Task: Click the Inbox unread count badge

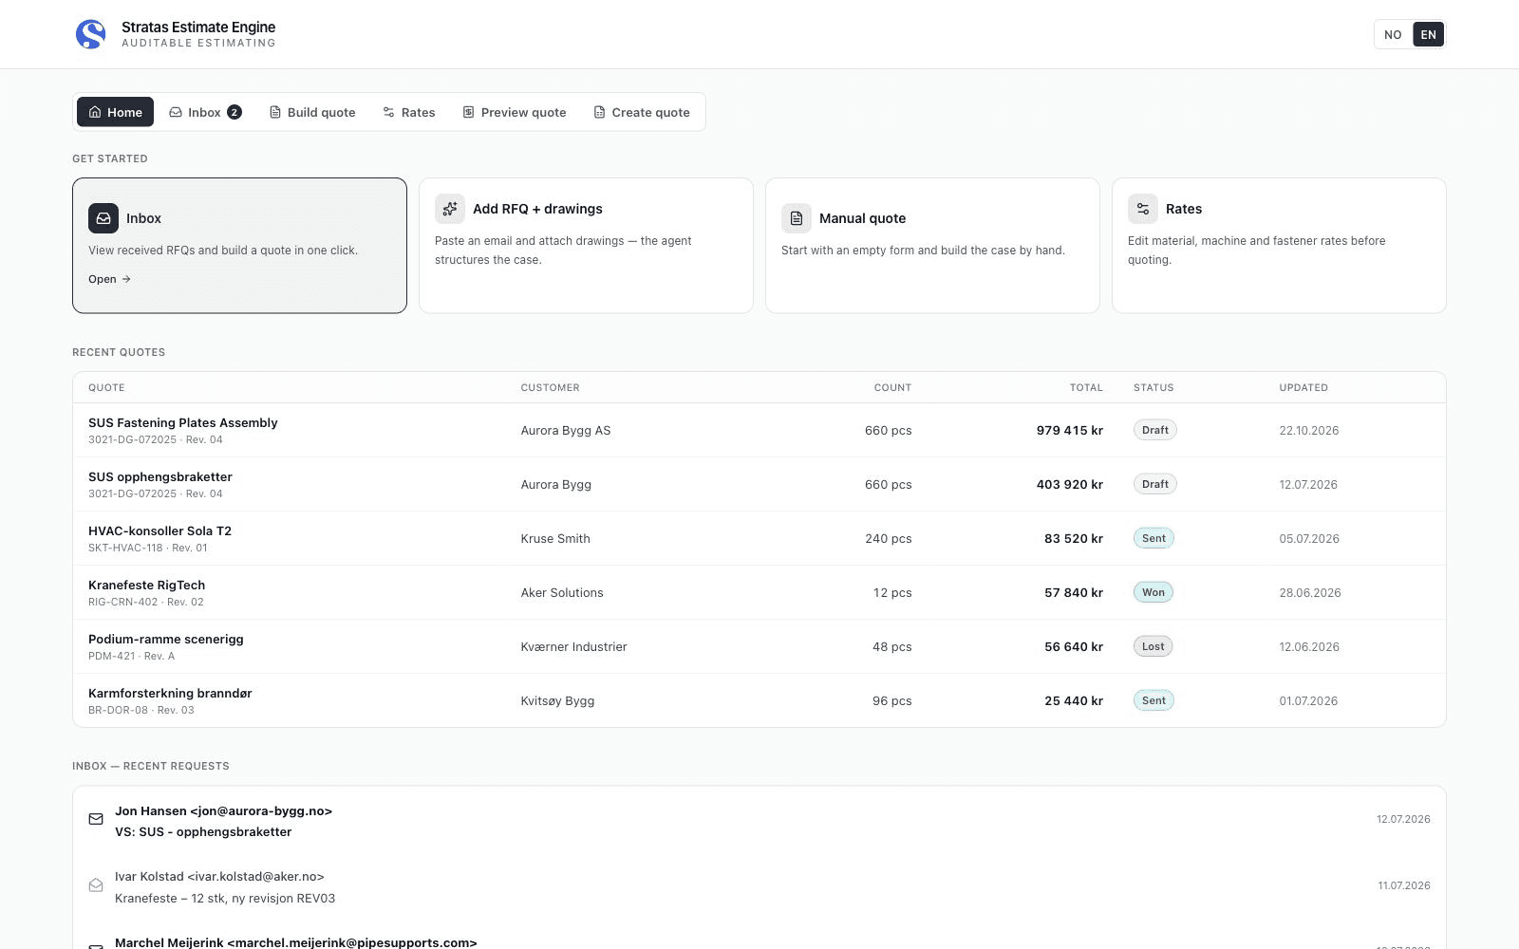Action: coord(234,112)
